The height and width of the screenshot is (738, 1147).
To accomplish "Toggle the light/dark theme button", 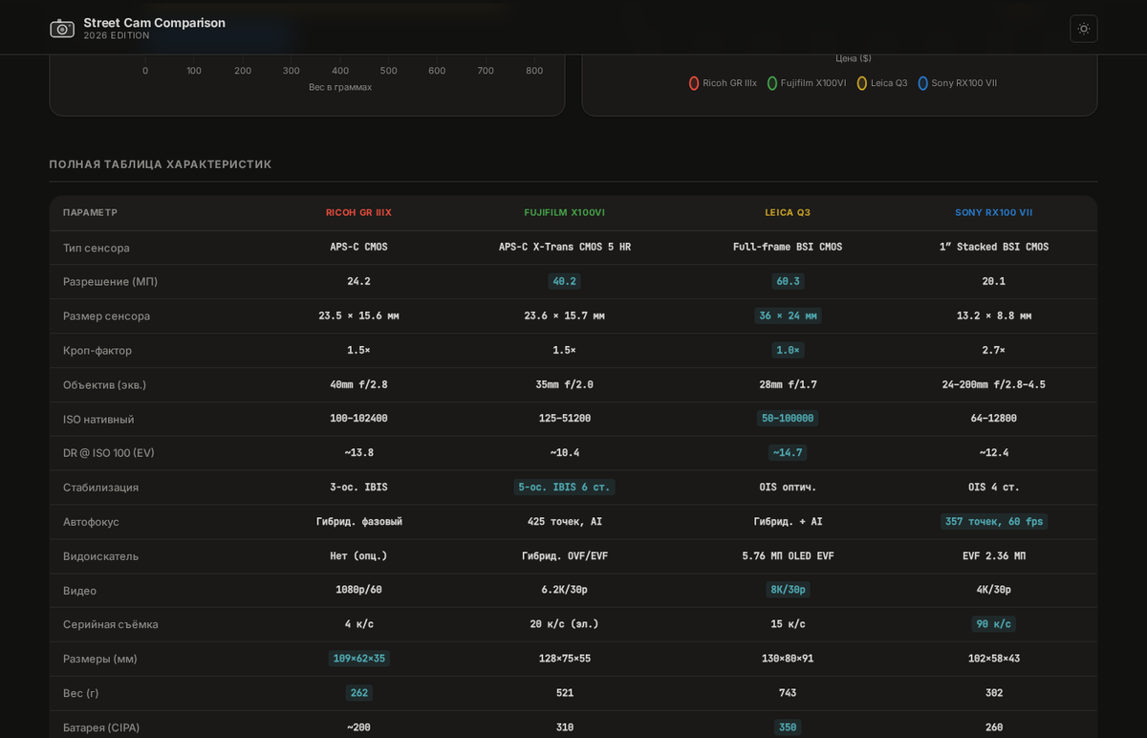I will pos(1084,29).
